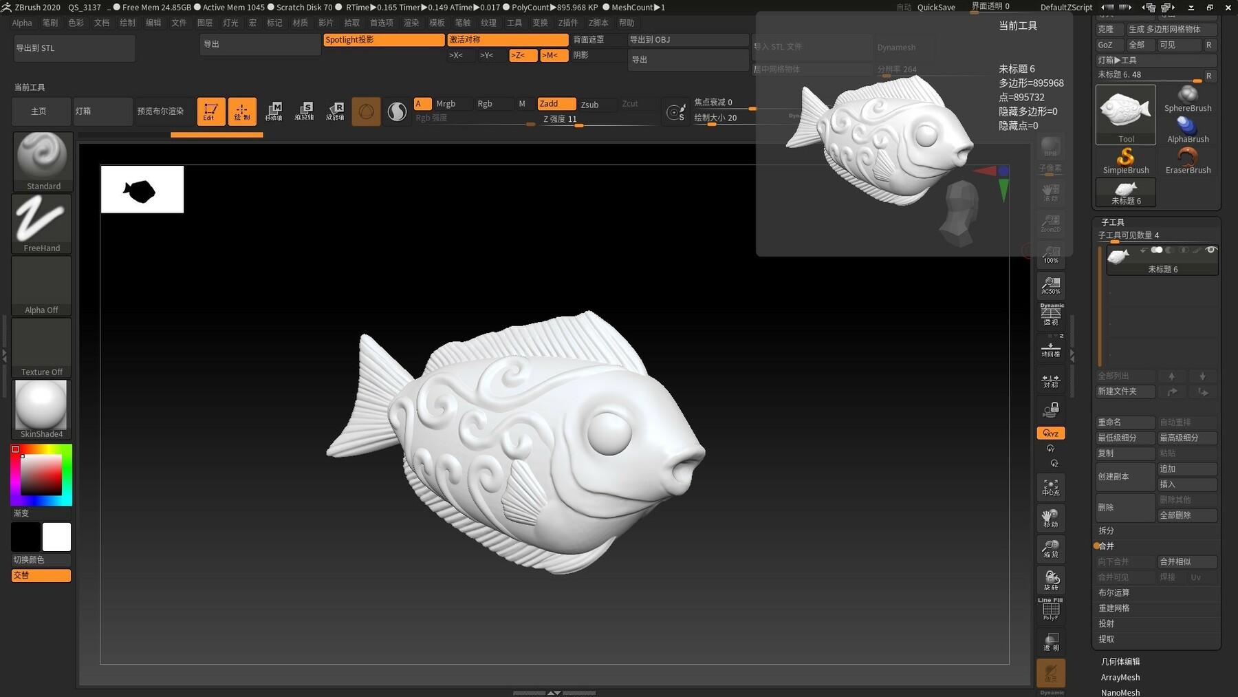The height and width of the screenshot is (697, 1238).
Task: Click the 创建副本 button
Action: (x=1125, y=476)
